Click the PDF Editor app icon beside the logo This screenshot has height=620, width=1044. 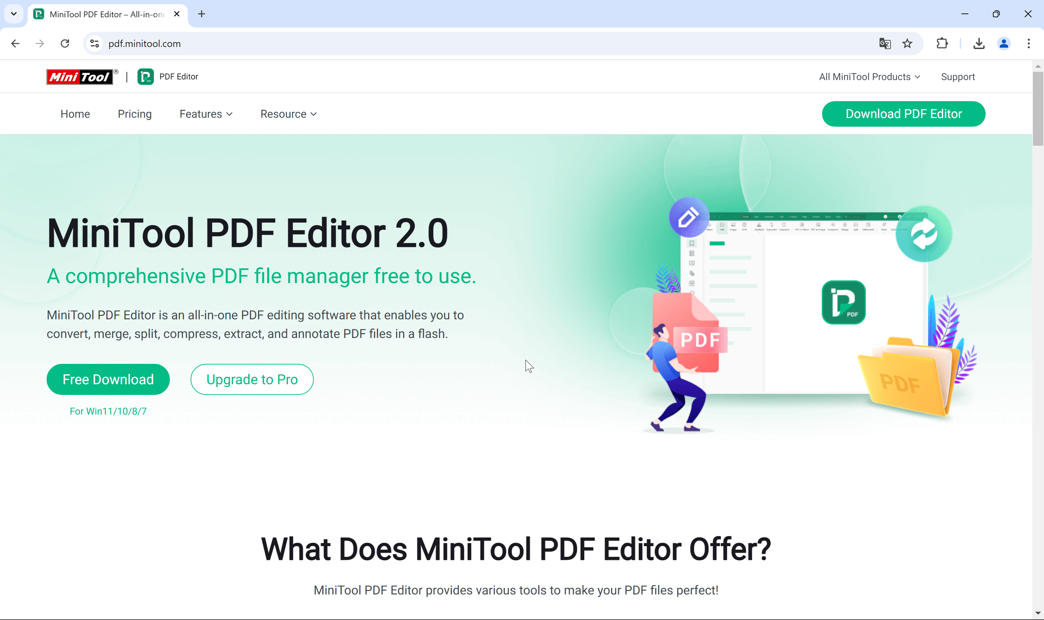click(x=145, y=76)
